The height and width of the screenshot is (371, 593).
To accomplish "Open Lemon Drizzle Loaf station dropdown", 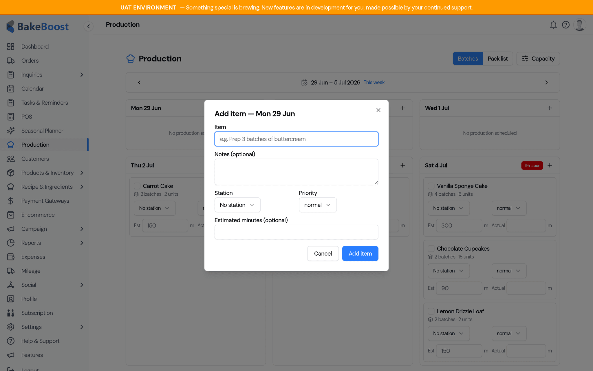I will (449, 333).
